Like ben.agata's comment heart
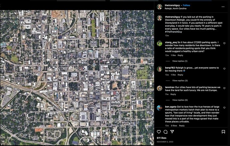230x146 pixels. [x=224, y=108]
